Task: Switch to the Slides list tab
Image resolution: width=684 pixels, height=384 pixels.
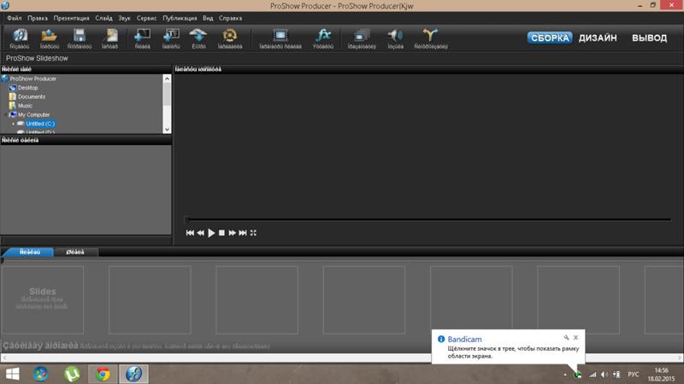Action: click(29, 252)
